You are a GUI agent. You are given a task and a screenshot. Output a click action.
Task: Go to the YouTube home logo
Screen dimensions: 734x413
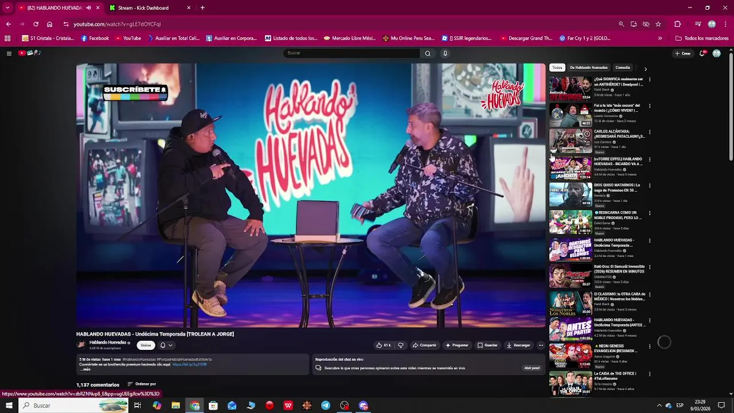(30, 53)
